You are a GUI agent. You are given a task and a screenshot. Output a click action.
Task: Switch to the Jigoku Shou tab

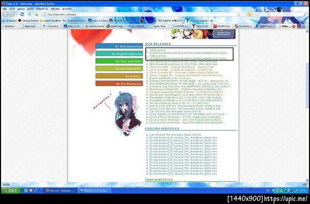[159, 26]
